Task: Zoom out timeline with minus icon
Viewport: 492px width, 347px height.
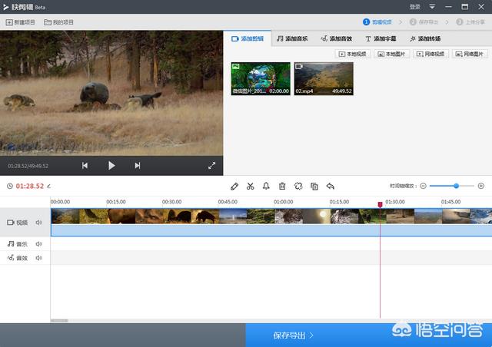Action: pos(424,186)
